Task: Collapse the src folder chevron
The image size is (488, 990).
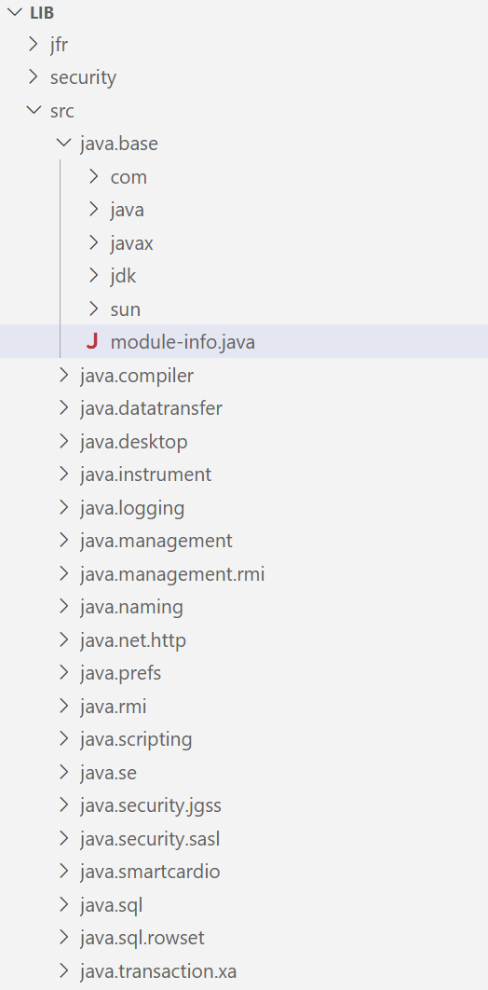Action: click(33, 111)
